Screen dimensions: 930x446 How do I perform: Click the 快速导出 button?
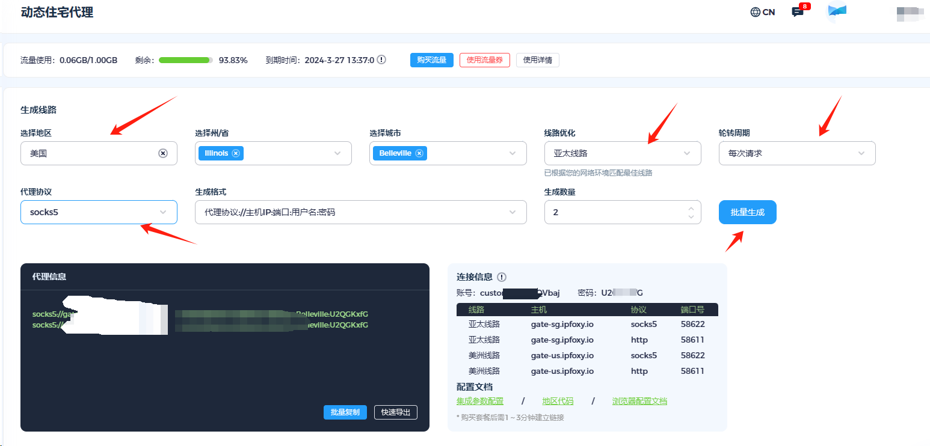[x=396, y=412]
